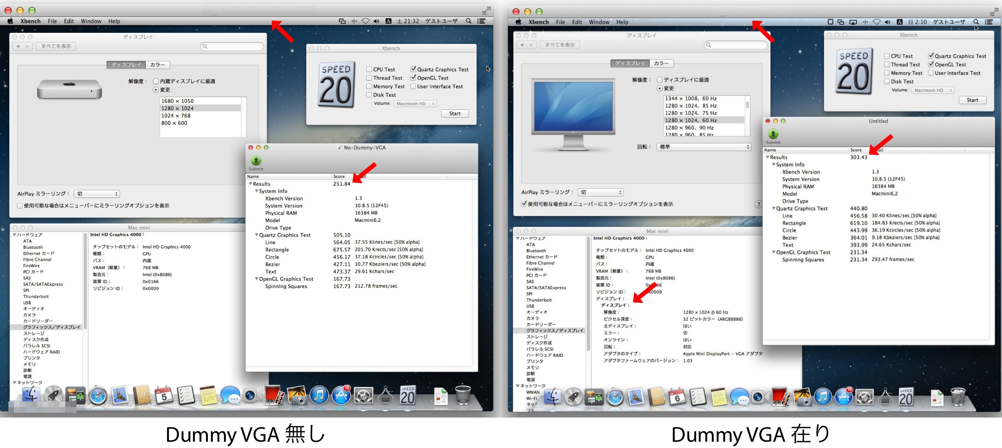Viewport: 1002px width, 448px height.
Task: Open Spotlight search in right menu bar
Action: [x=976, y=22]
